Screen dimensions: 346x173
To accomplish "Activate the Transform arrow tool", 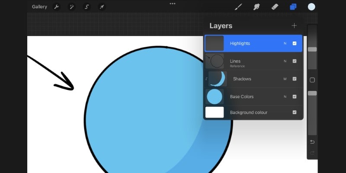I will pos(102,7).
